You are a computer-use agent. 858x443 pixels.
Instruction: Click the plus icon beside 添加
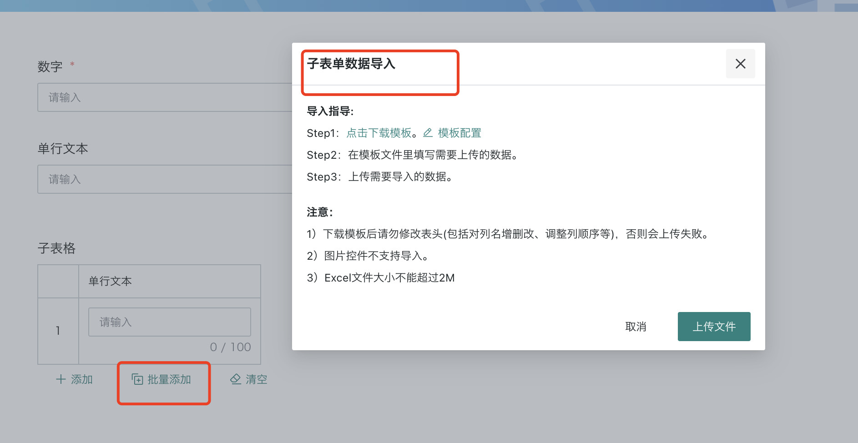pyautogui.click(x=61, y=379)
